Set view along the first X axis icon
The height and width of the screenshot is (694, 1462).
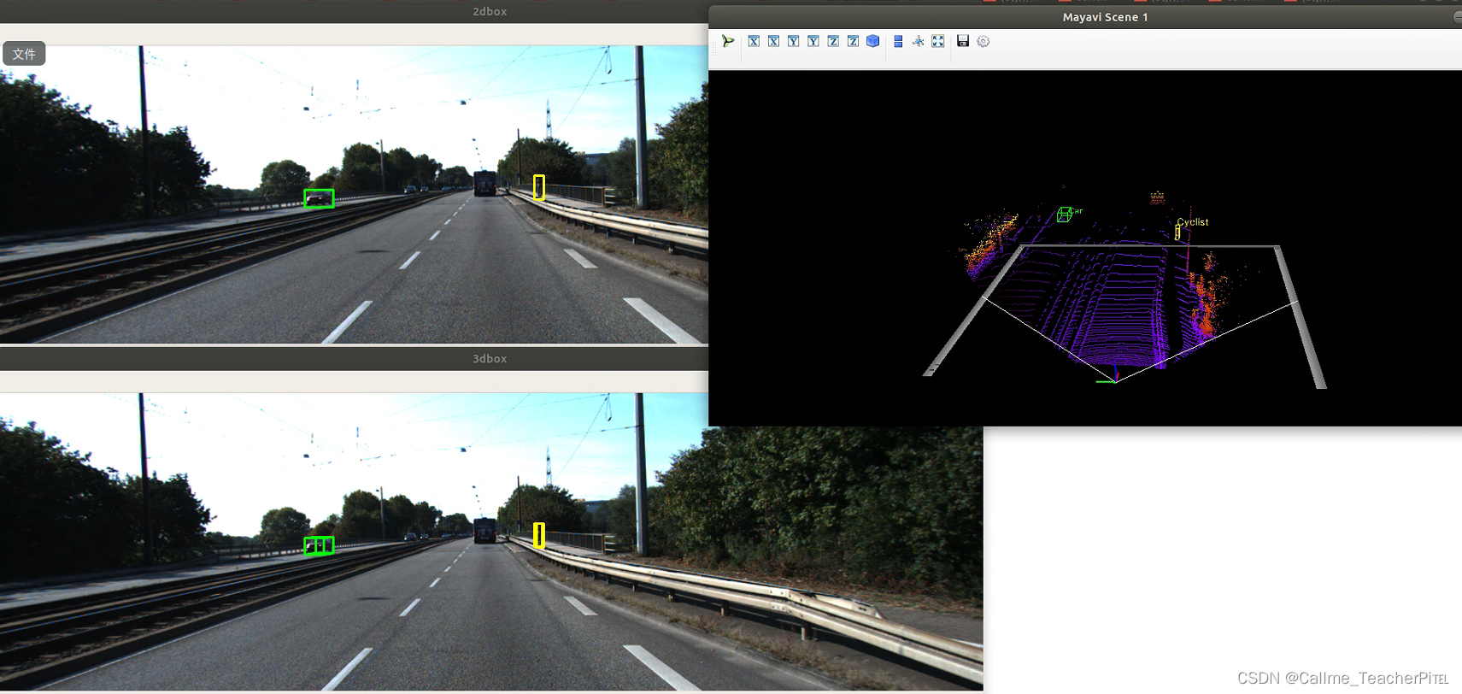coord(754,41)
